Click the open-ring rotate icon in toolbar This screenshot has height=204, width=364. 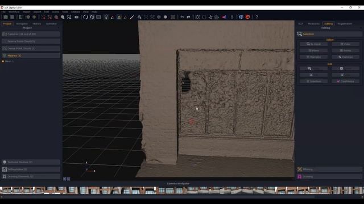[85, 17]
